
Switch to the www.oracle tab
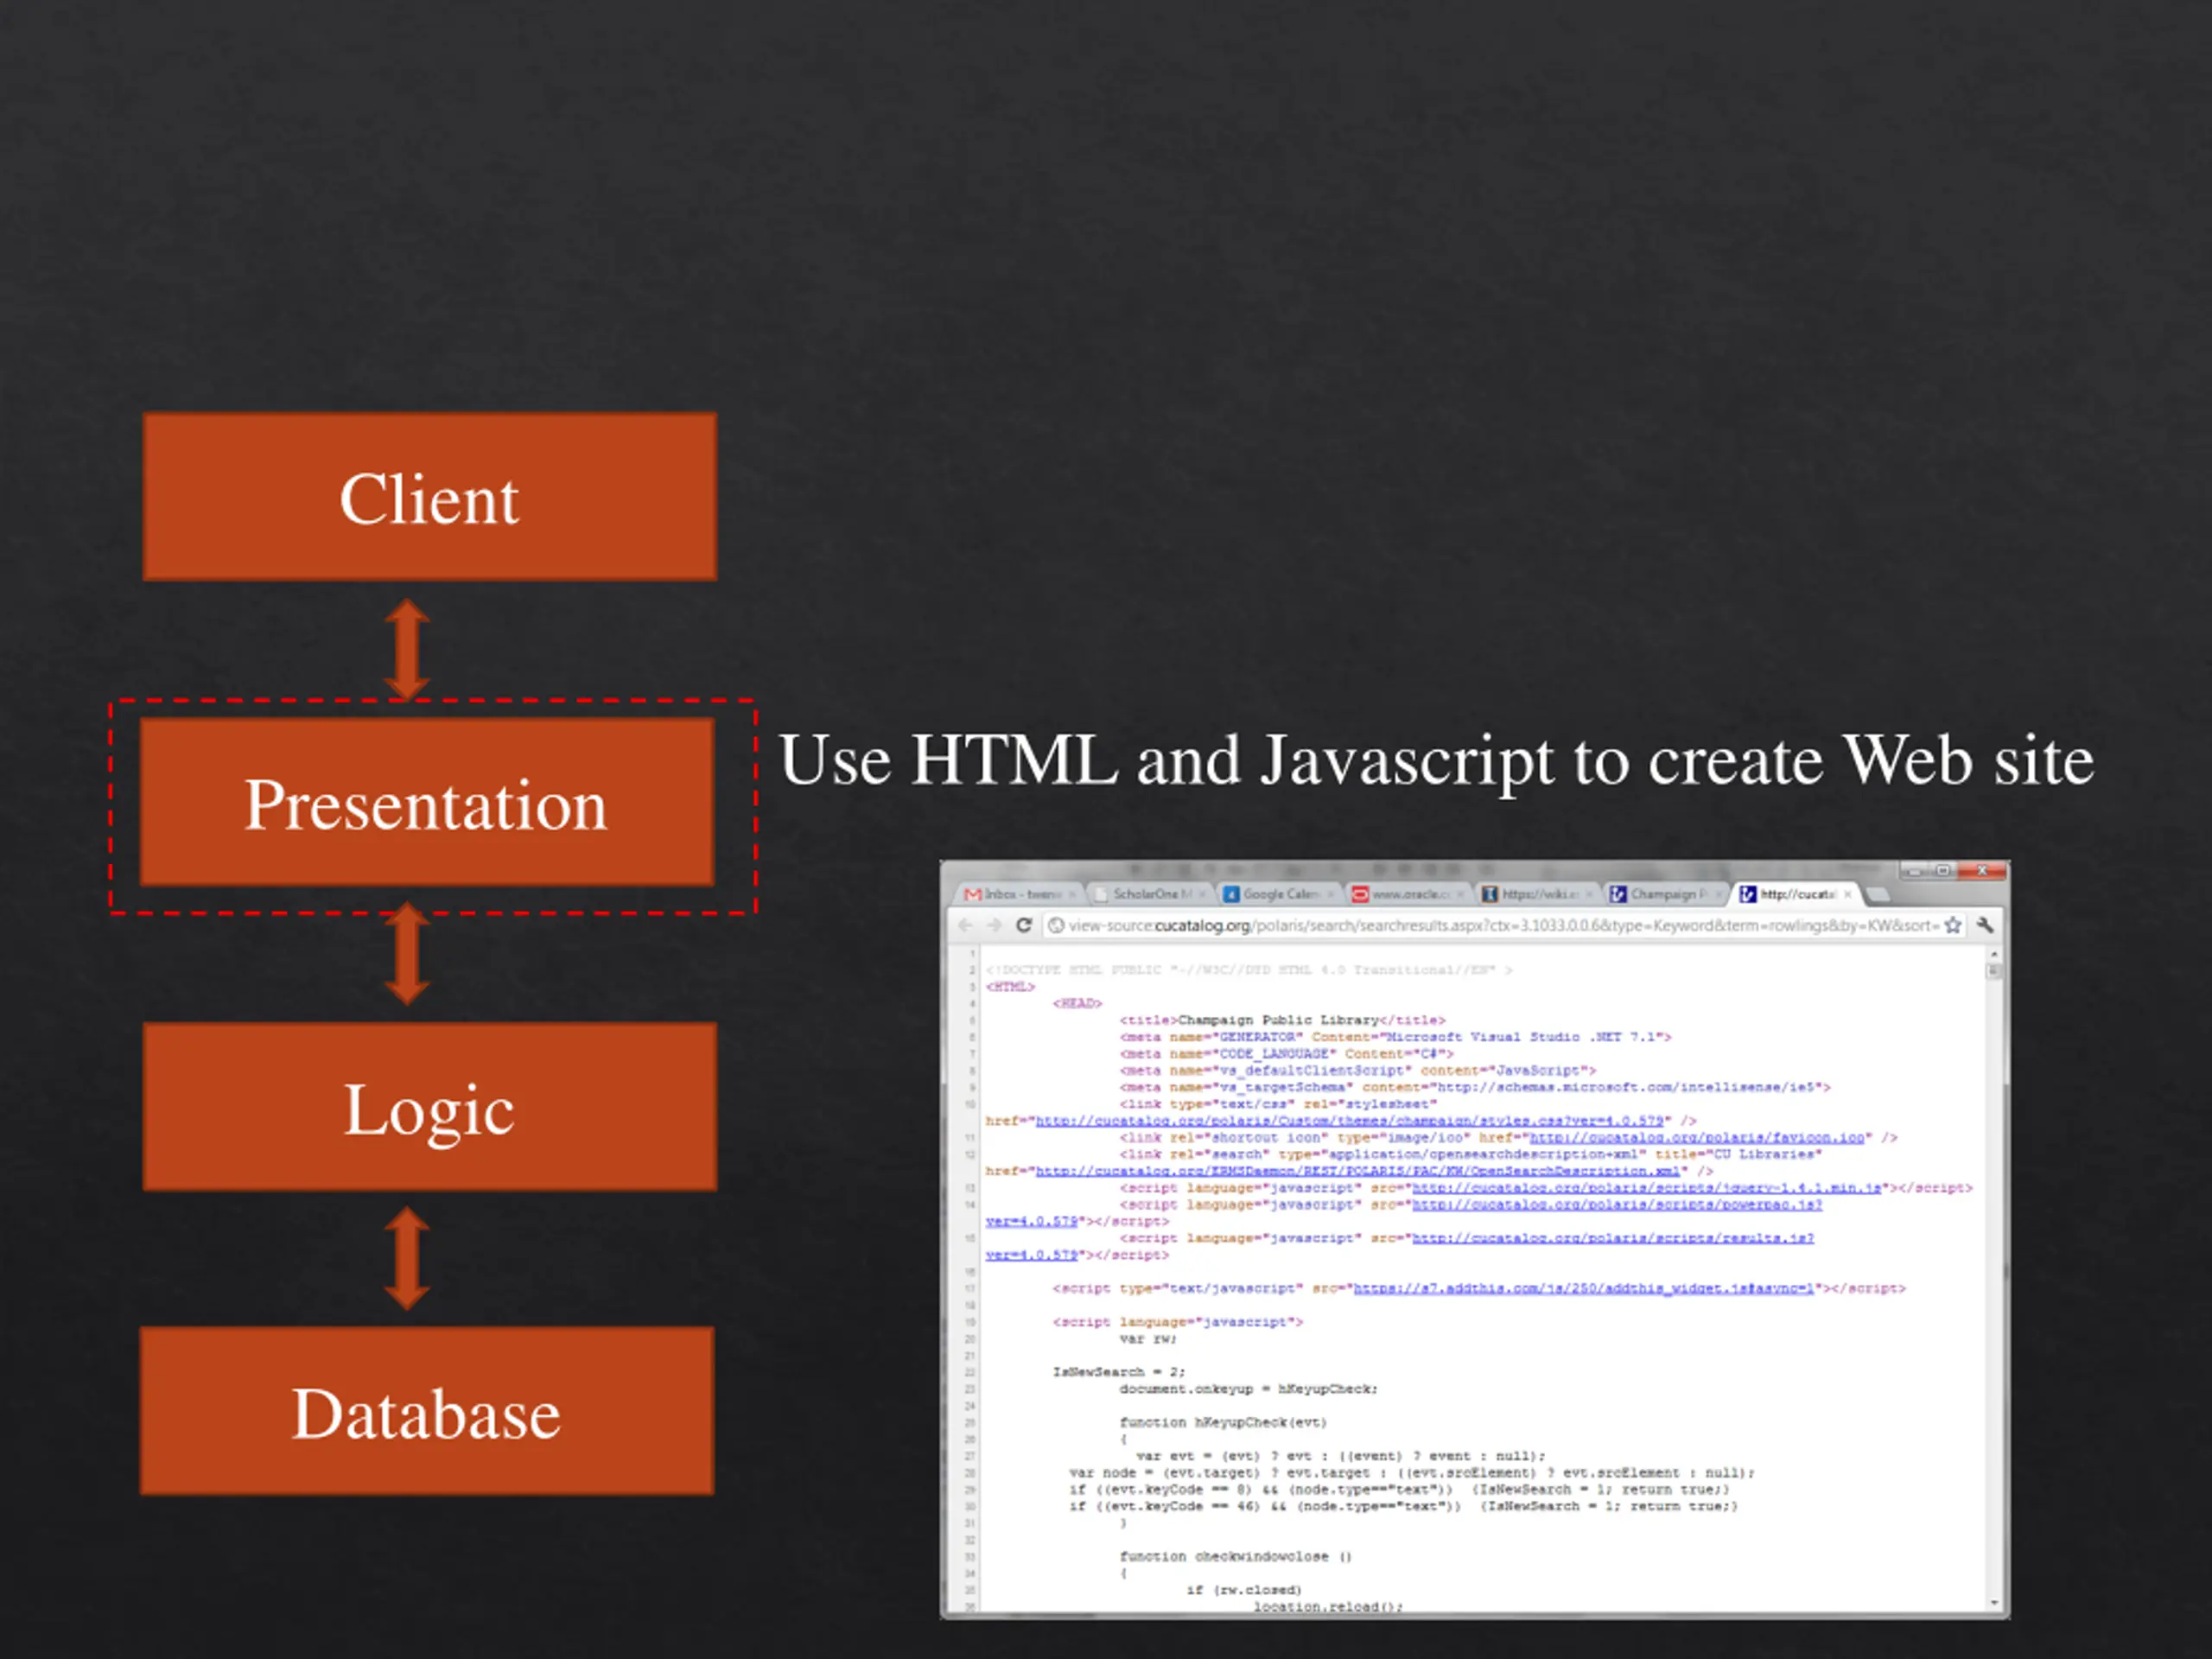pos(1407,894)
